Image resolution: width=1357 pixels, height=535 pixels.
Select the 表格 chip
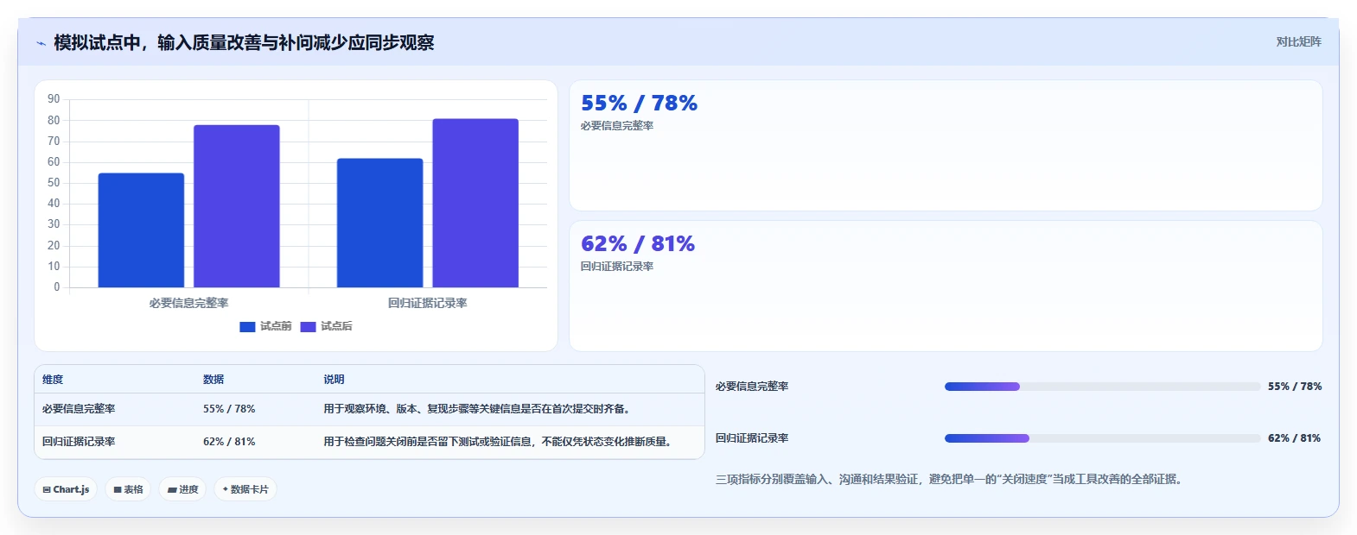(x=128, y=489)
